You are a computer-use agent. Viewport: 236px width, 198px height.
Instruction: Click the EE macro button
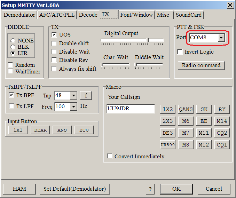tap(204, 121)
